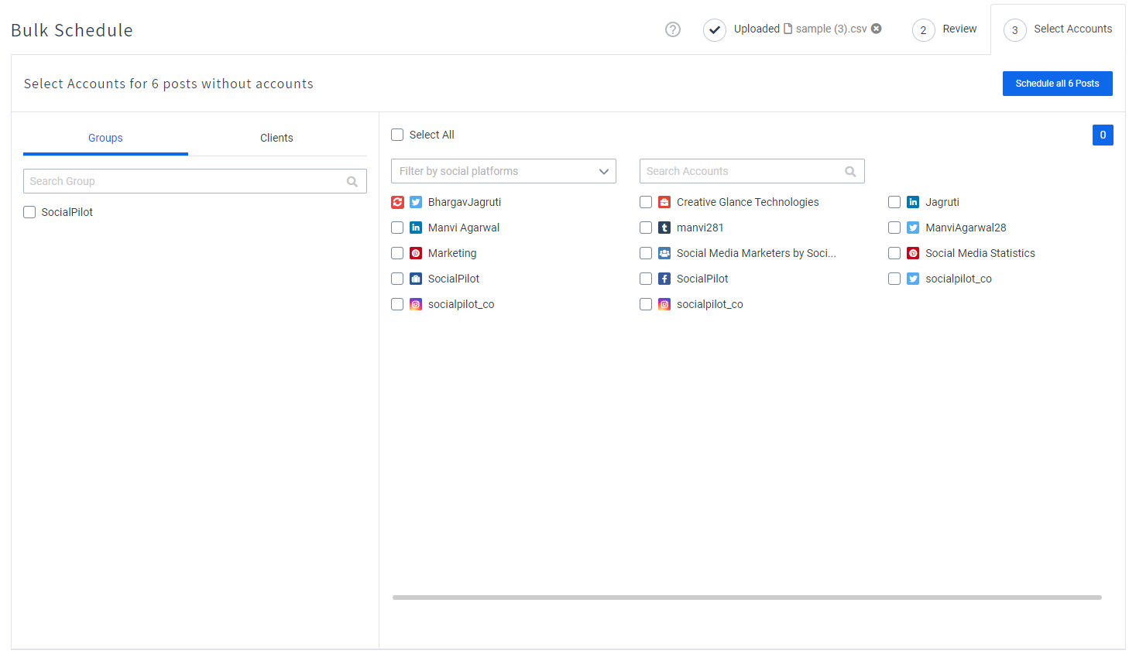
Task: Check the Select All checkbox
Action: 397,135
